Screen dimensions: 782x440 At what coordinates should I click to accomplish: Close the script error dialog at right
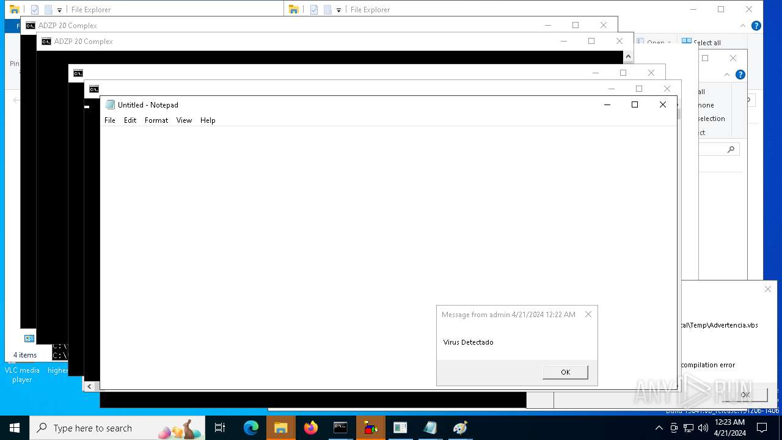pos(768,289)
